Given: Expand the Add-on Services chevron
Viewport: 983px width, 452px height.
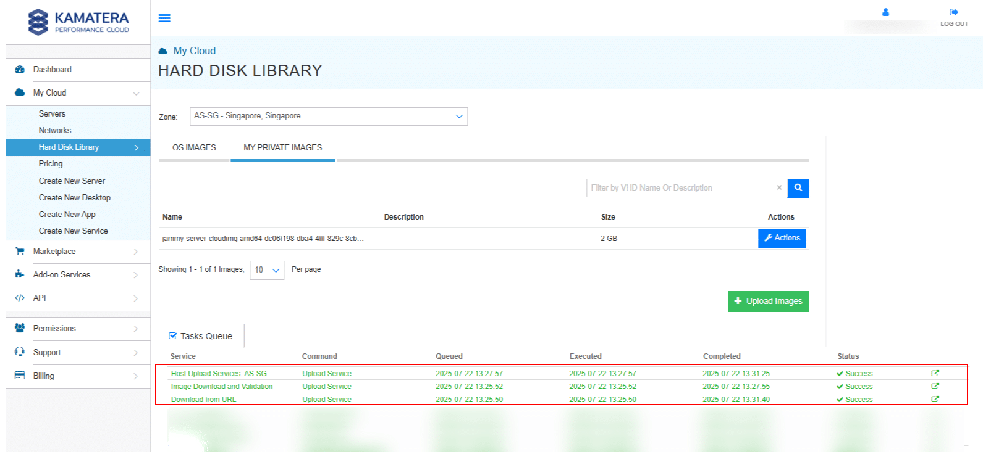Looking at the screenshot, I should tap(136, 275).
